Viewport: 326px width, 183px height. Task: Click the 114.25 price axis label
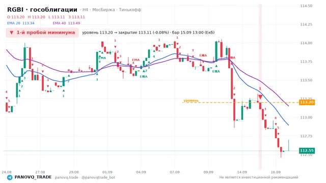(x=306, y=24)
